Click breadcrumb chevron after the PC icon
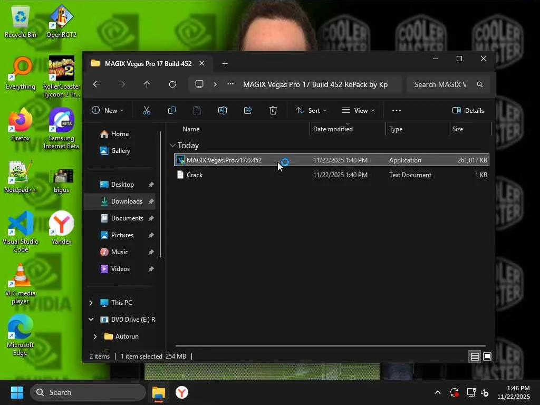This screenshot has width=540, height=405. coord(215,84)
